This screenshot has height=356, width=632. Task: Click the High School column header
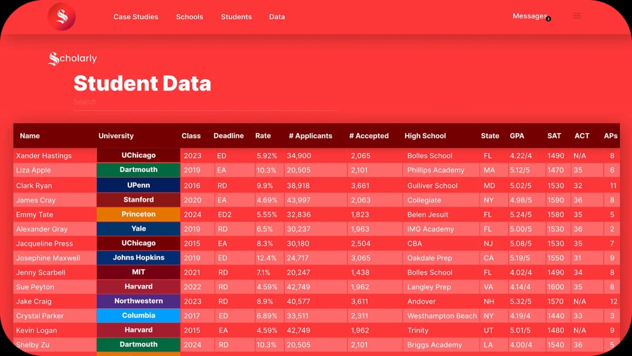[x=425, y=136]
